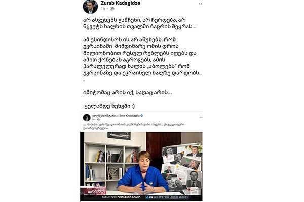Click the blue verified badge

142,116
